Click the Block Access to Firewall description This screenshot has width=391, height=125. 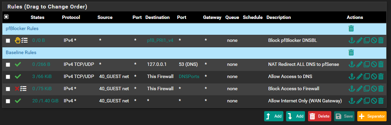point(294,89)
